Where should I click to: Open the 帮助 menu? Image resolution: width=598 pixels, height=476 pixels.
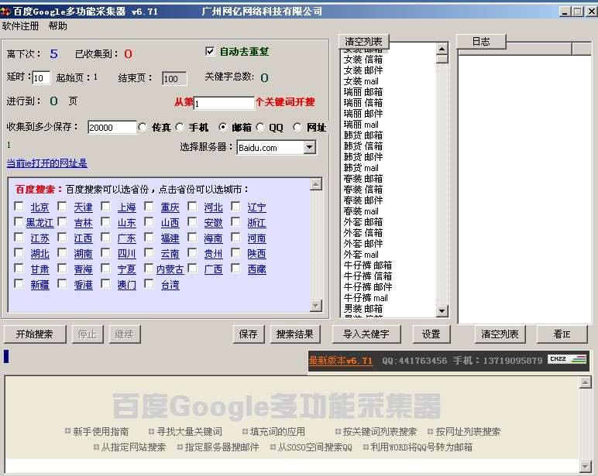pyautogui.click(x=58, y=26)
